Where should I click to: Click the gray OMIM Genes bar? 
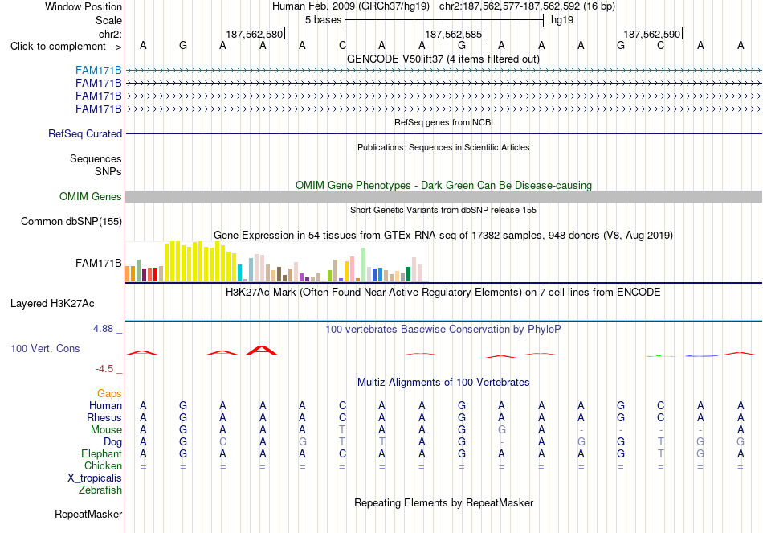tap(443, 196)
